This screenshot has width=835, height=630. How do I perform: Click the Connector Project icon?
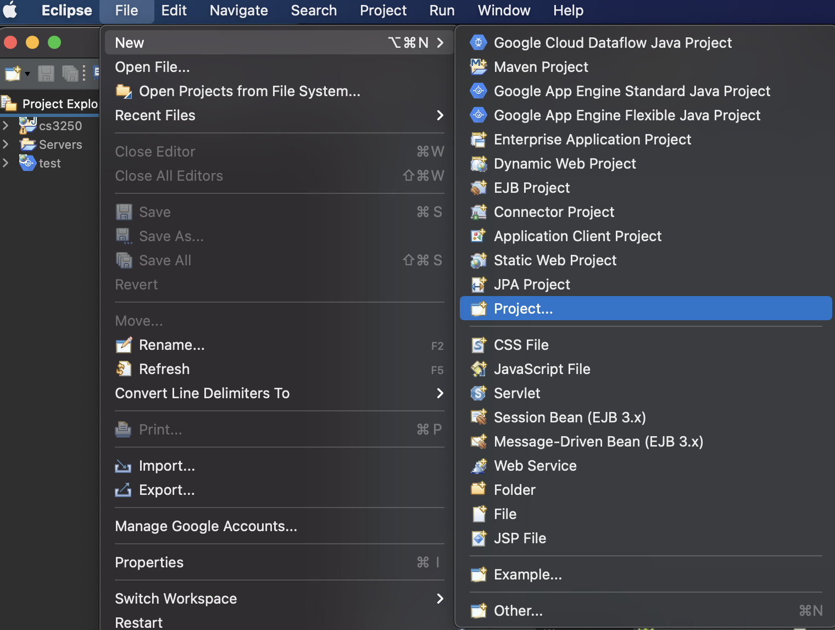pos(478,212)
